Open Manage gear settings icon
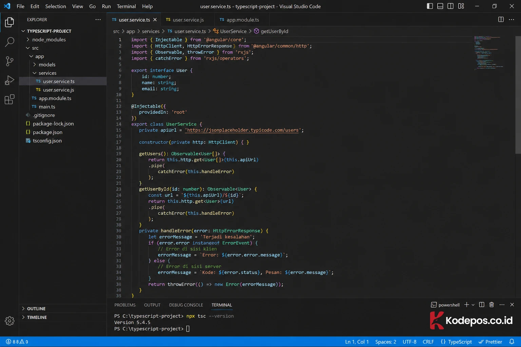This screenshot has width=521, height=347. coord(9,321)
